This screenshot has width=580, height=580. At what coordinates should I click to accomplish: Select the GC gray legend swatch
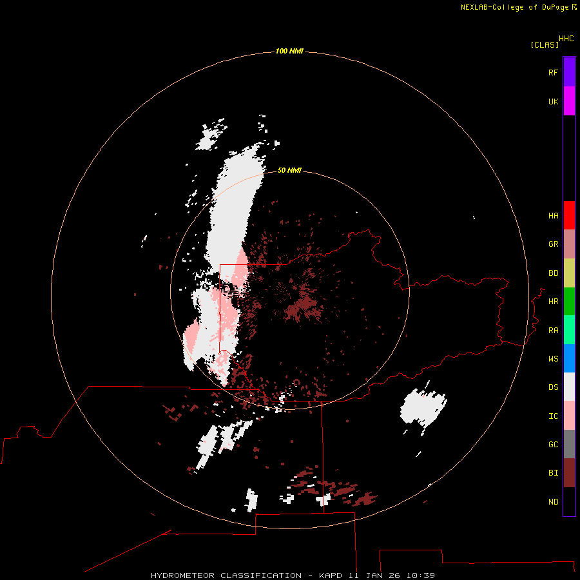pos(569,444)
